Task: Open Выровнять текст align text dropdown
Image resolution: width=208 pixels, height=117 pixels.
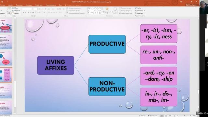Action: pyautogui.click(x=73, y=11)
